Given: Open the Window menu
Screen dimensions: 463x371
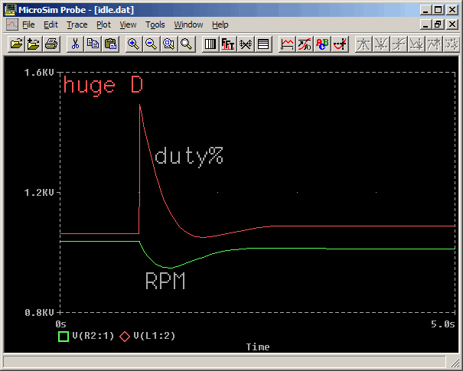Looking at the screenshot, I should [188, 24].
